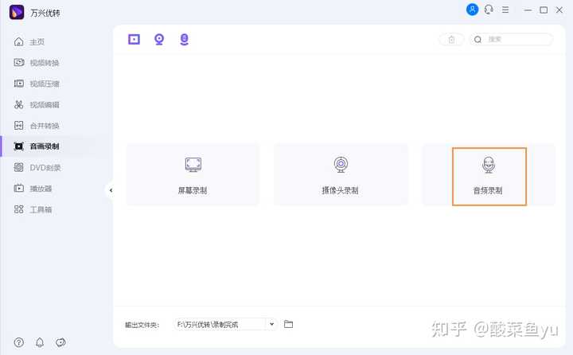The width and height of the screenshot is (573, 355).
Task: Click the screen recorder icon in top toolbar
Action: [x=134, y=39]
